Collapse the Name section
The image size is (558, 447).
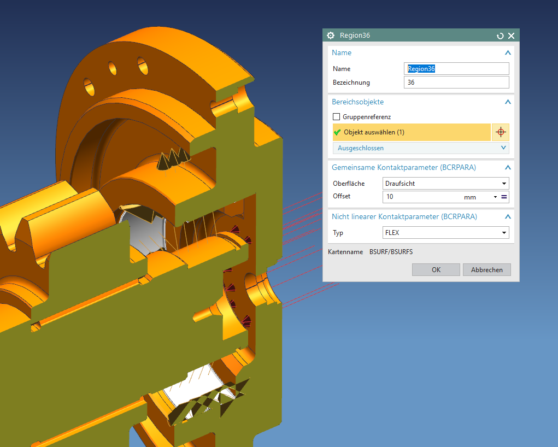[507, 52]
